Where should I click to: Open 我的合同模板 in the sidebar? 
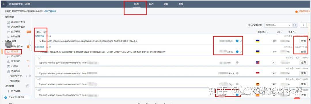click(x=18, y=27)
